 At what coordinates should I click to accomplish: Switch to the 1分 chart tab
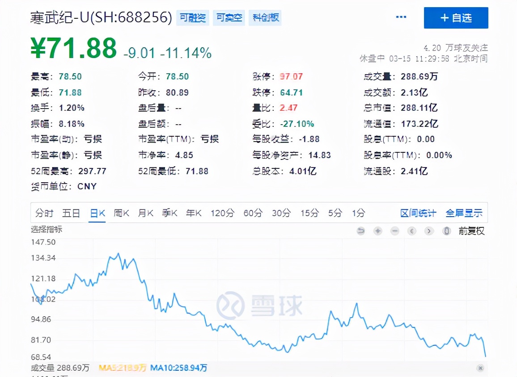[x=358, y=213]
